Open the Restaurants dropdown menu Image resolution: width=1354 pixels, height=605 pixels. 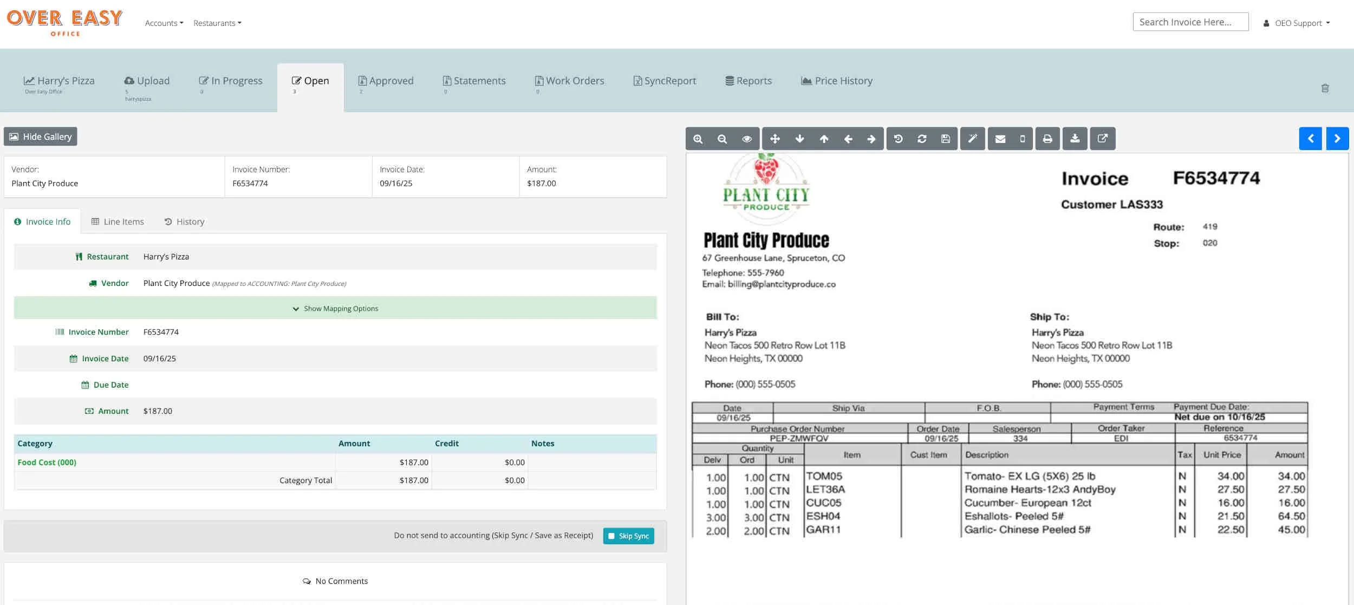point(217,23)
